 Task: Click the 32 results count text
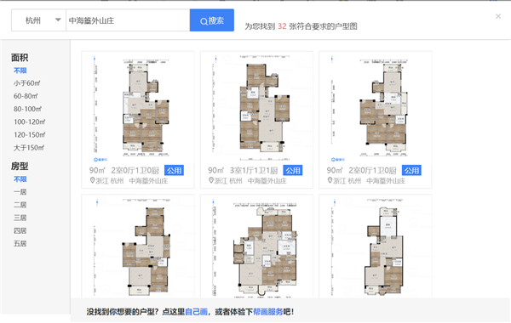coord(282,26)
